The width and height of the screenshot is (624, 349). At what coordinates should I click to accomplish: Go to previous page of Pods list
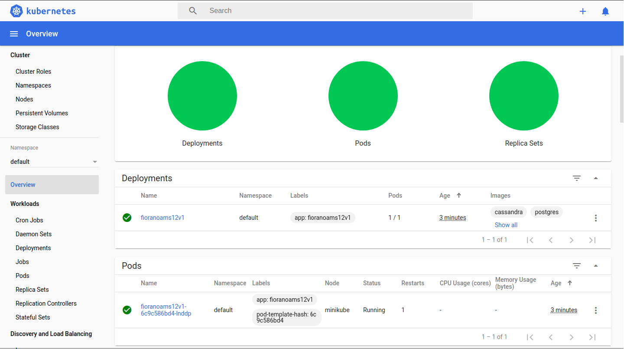(x=551, y=337)
